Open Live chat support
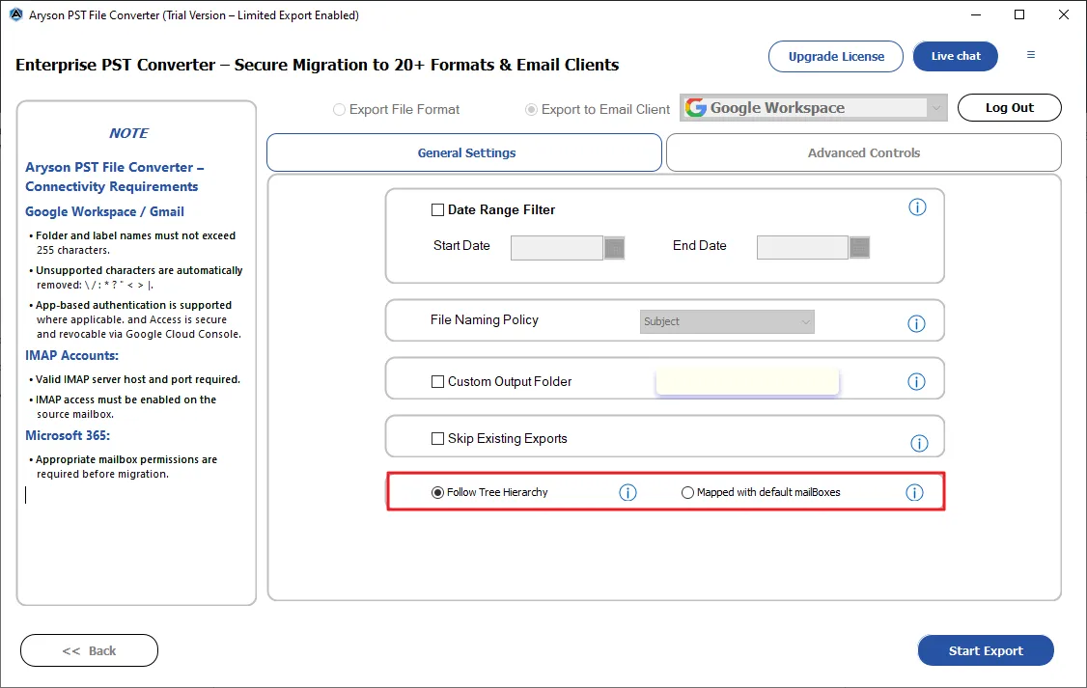Image resolution: width=1087 pixels, height=688 pixels. coord(956,56)
